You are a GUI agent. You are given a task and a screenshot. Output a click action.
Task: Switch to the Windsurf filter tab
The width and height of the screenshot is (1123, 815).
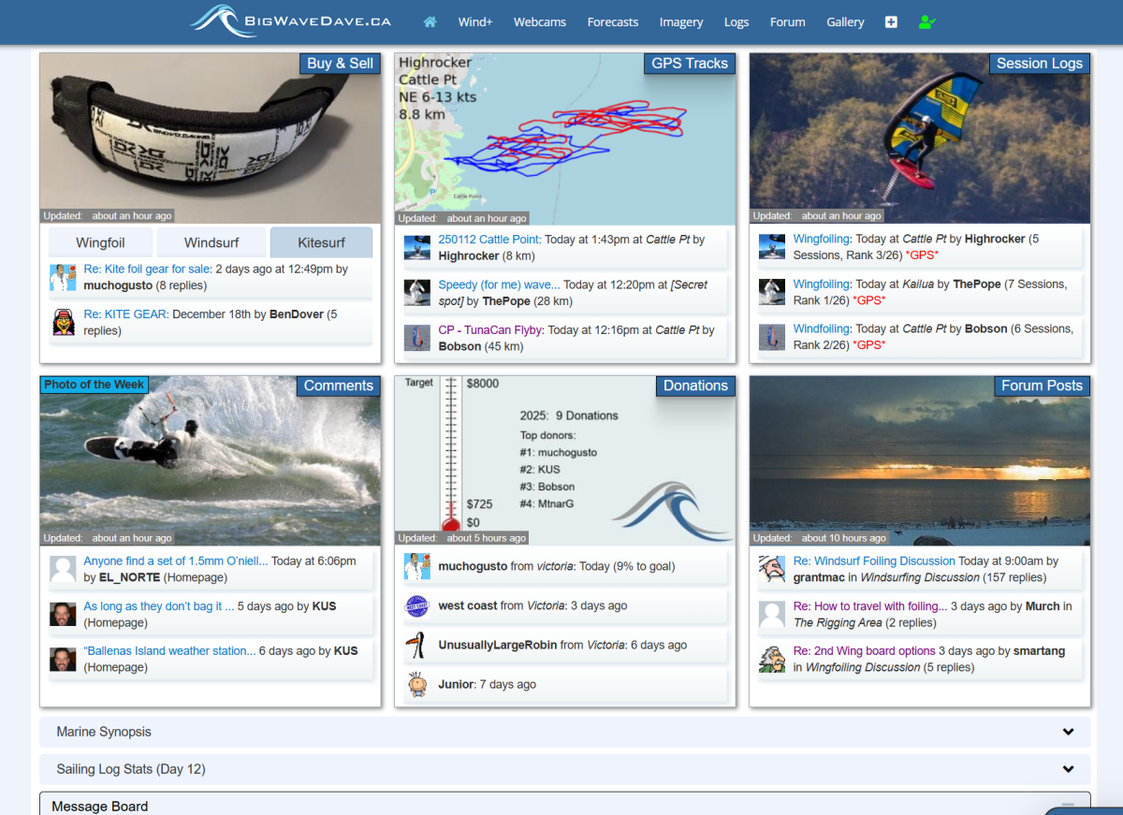click(211, 242)
